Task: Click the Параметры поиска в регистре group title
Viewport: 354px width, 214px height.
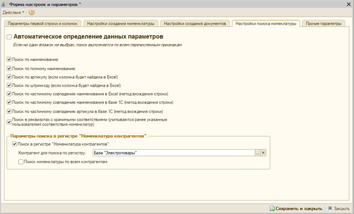Action: pos(79,136)
